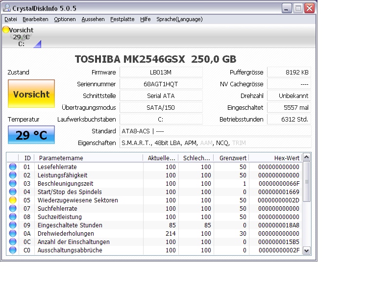This screenshot has width=392, height=294.
Task: Click the Hex-Wert column header
Action: (x=276, y=158)
